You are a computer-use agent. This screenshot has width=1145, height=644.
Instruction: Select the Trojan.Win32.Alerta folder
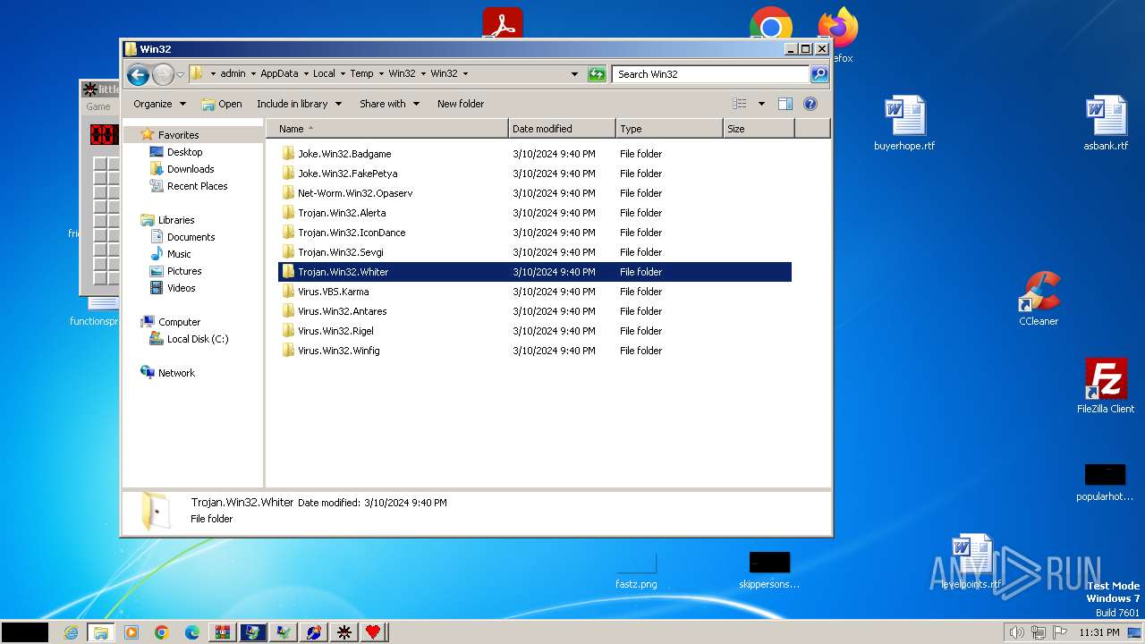pos(535,213)
